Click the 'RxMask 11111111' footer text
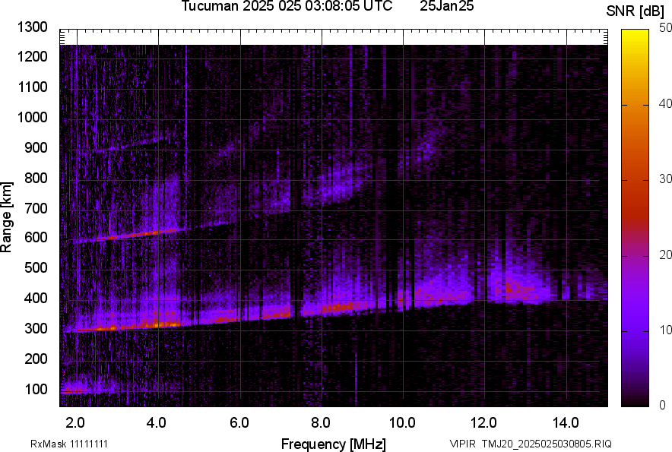Screen dimensions: 672x452 point(69,444)
